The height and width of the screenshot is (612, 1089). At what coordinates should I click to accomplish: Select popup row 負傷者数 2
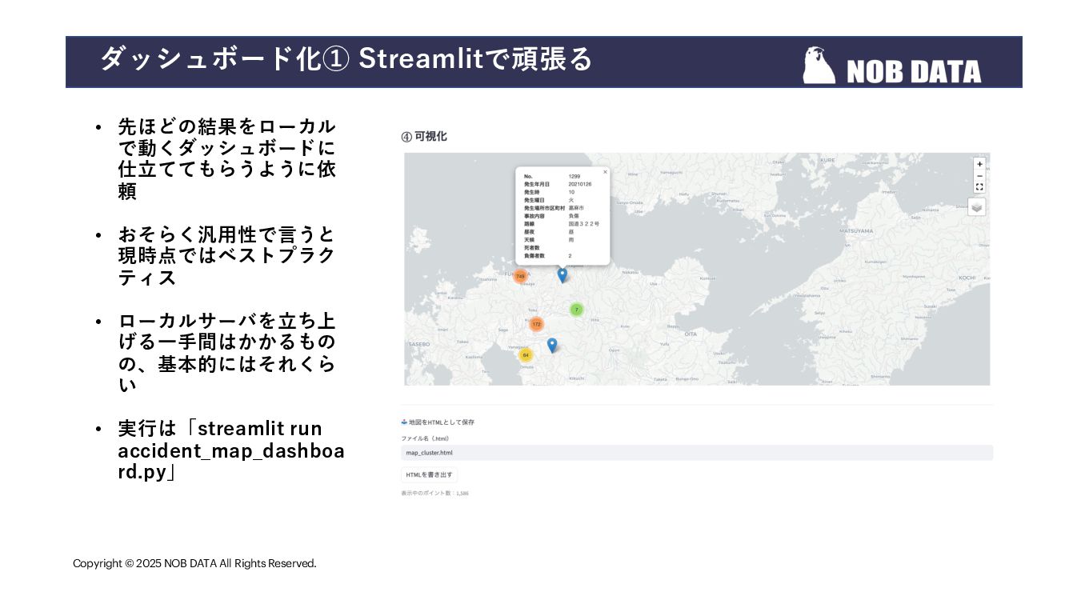(548, 256)
